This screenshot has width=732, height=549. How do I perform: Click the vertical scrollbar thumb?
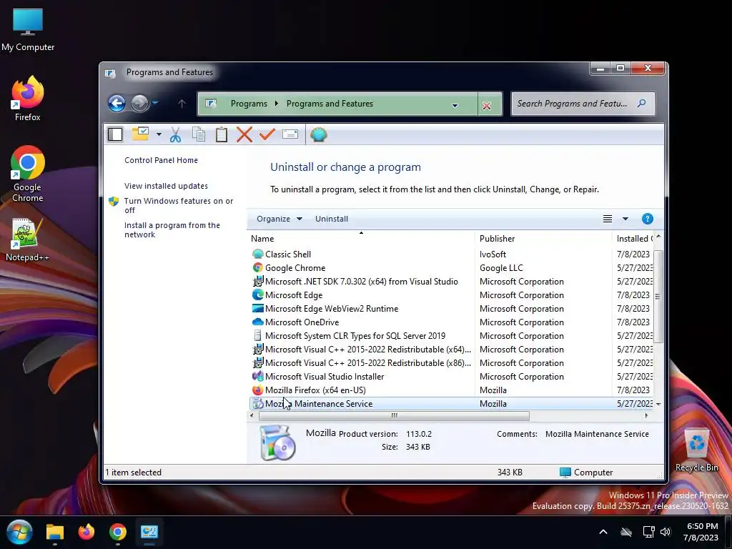[658, 297]
